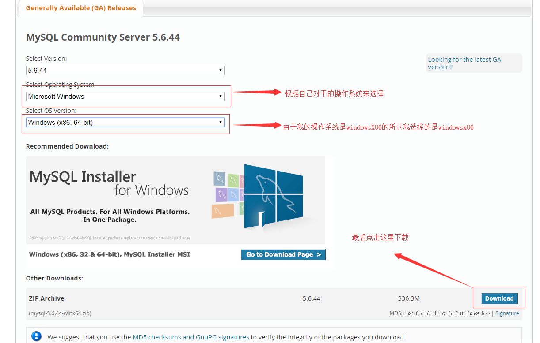The height and width of the screenshot is (343, 540).
Task: Download the ZIP Archive file
Action: (x=499, y=298)
